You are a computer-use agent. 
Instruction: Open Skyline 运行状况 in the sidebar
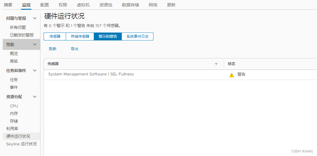(x=21, y=144)
